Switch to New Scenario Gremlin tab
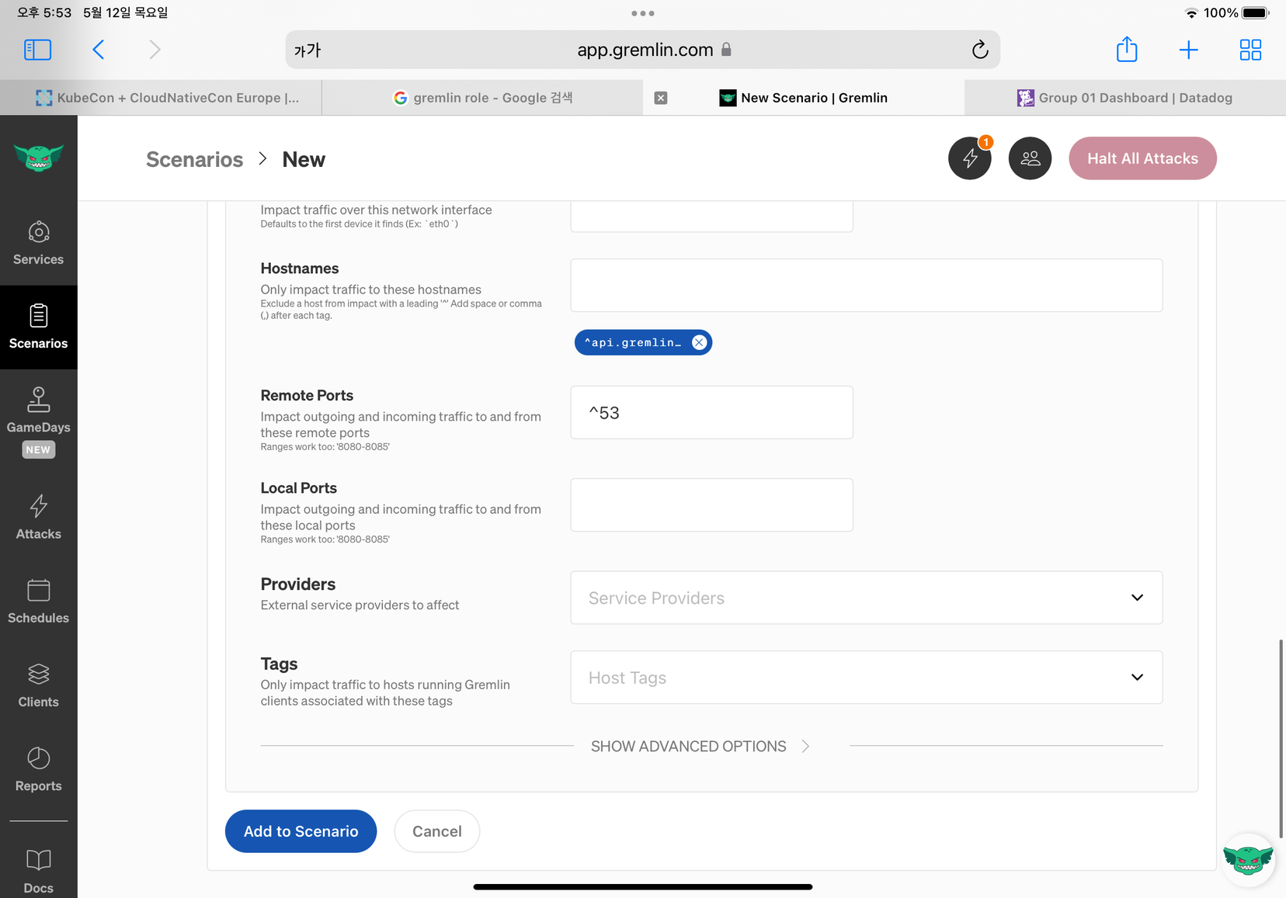Screen dimensions: 1286x898 click(804, 98)
